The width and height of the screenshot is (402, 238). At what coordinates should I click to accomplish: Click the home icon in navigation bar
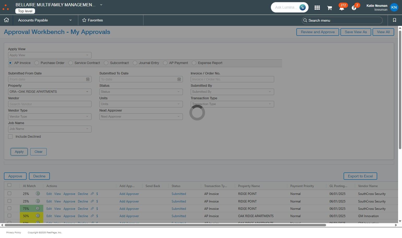[7, 20]
